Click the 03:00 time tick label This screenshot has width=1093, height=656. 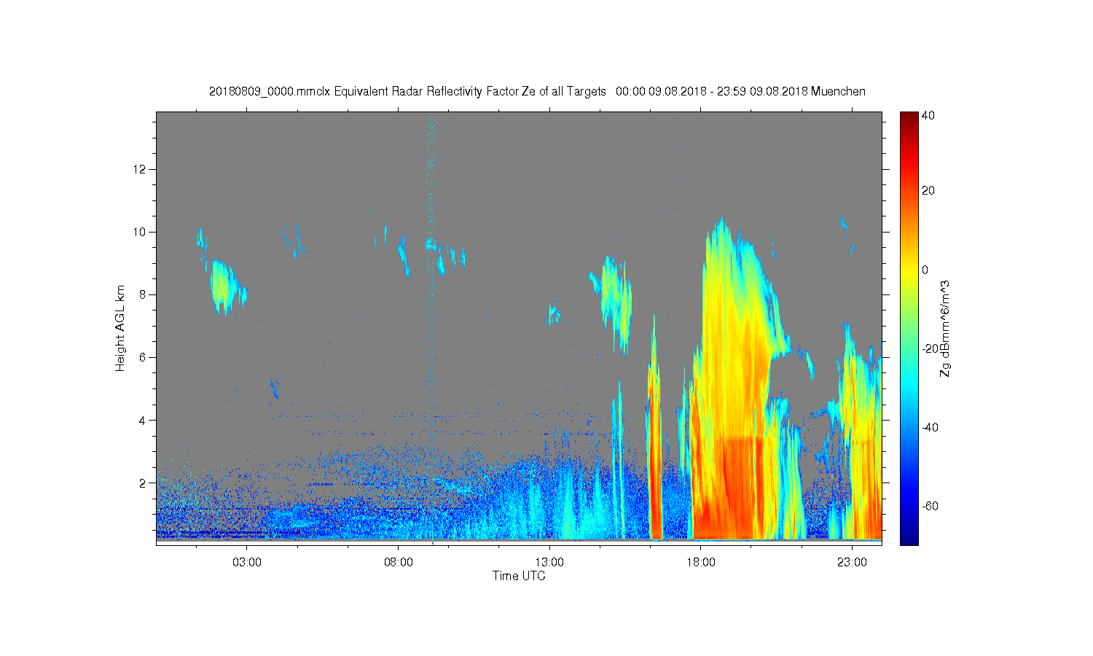(246, 563)
